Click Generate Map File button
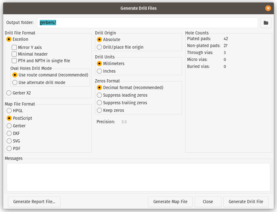The height and width of the screenshot is (212, 277). (x=170, y=202)
